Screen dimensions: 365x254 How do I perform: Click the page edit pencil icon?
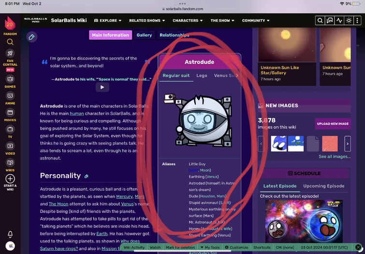(x=31, y=37)
